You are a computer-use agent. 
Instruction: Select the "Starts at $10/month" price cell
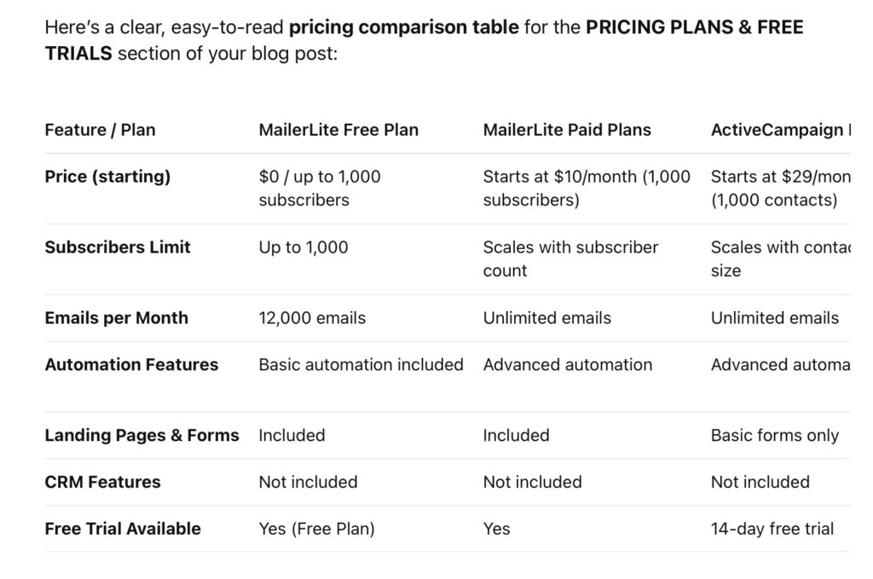click(x=587, y=188)
